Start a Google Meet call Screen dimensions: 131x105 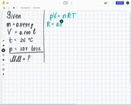click(x=106, y=3)
